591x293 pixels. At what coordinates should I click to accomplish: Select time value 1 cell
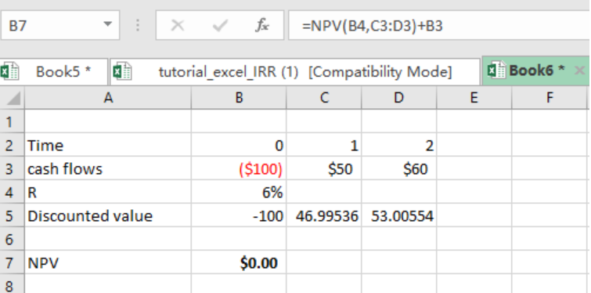click(324, 145)
